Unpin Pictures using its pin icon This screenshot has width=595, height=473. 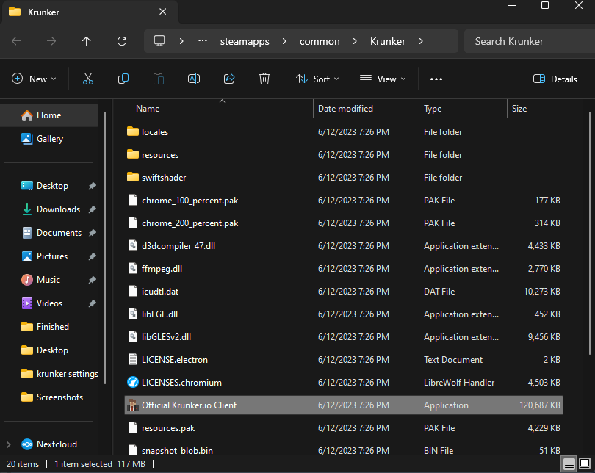point(93,256)
